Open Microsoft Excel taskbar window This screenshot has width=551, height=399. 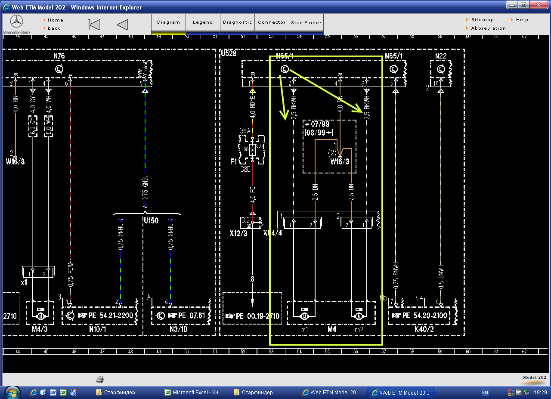click(x=193, y=393)
